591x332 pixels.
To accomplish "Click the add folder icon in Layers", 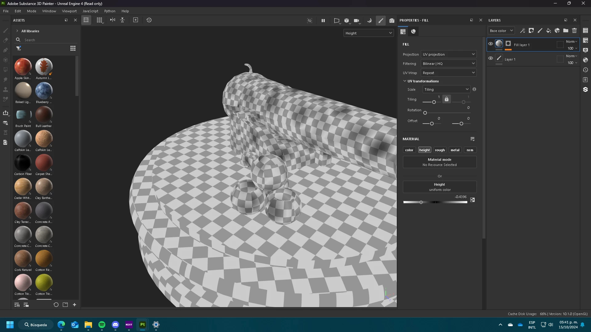I will click(566, 31).
